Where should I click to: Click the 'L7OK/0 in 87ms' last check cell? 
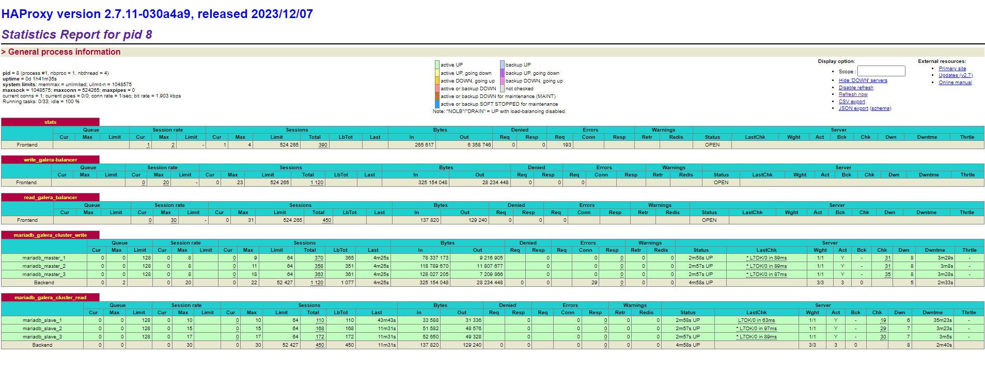767,274
